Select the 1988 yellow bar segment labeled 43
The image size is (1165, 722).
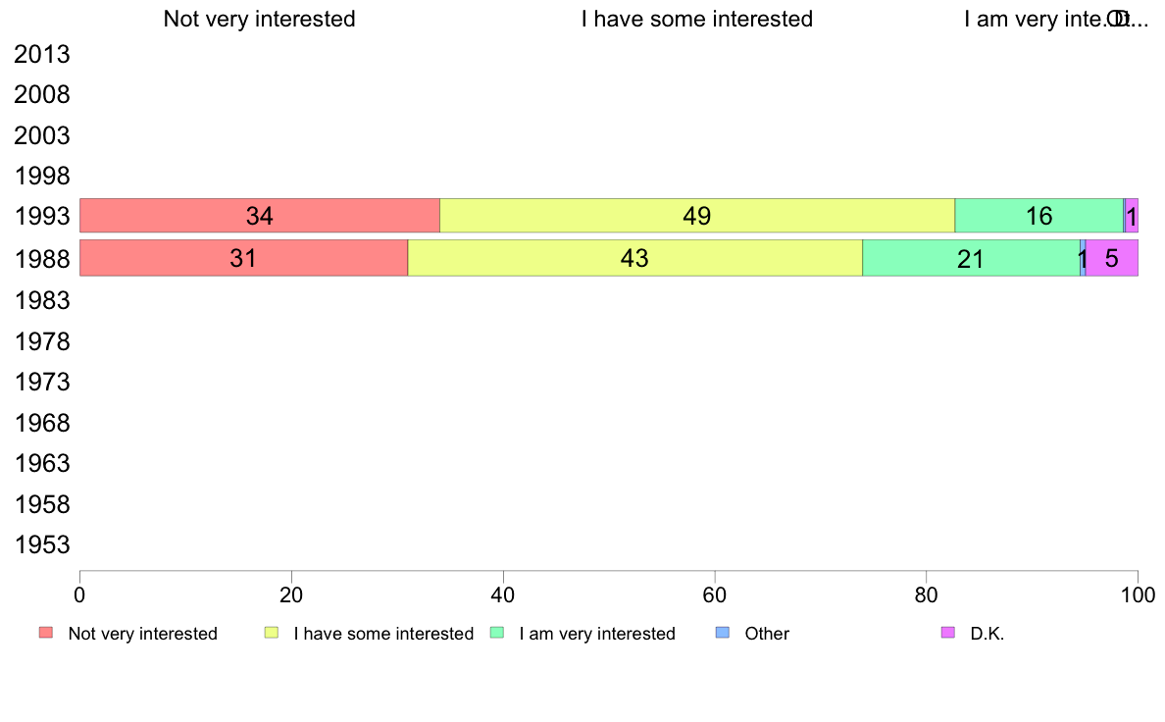635,258
